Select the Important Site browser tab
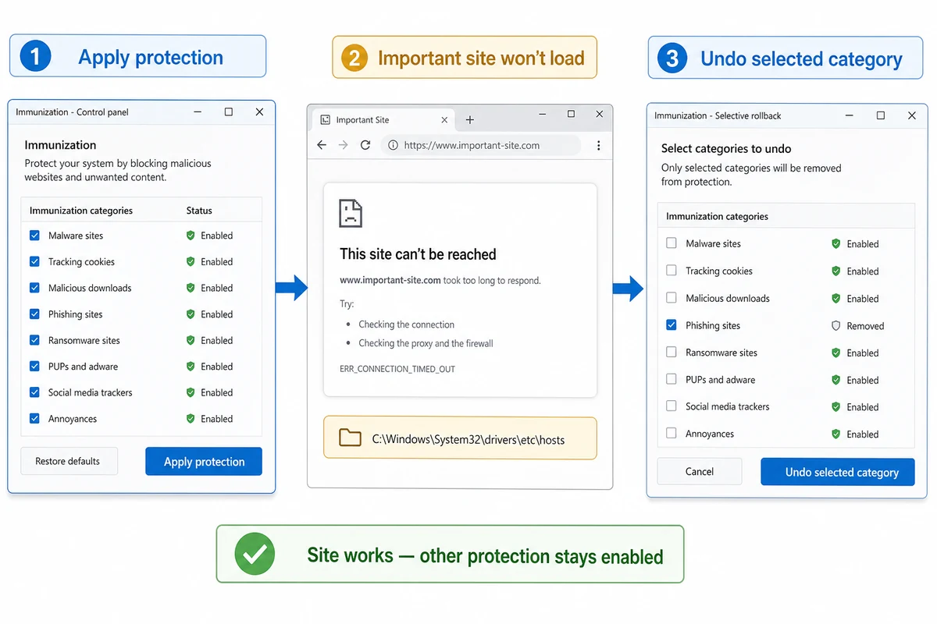 click(384, 120)
